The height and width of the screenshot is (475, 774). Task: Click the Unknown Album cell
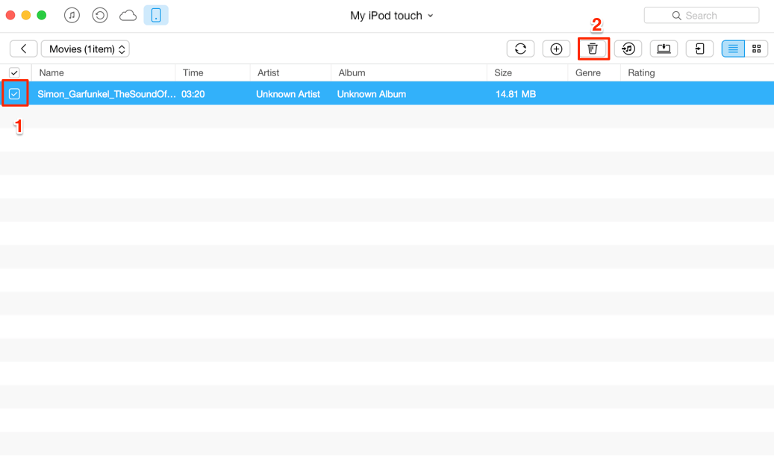point(372,94)
